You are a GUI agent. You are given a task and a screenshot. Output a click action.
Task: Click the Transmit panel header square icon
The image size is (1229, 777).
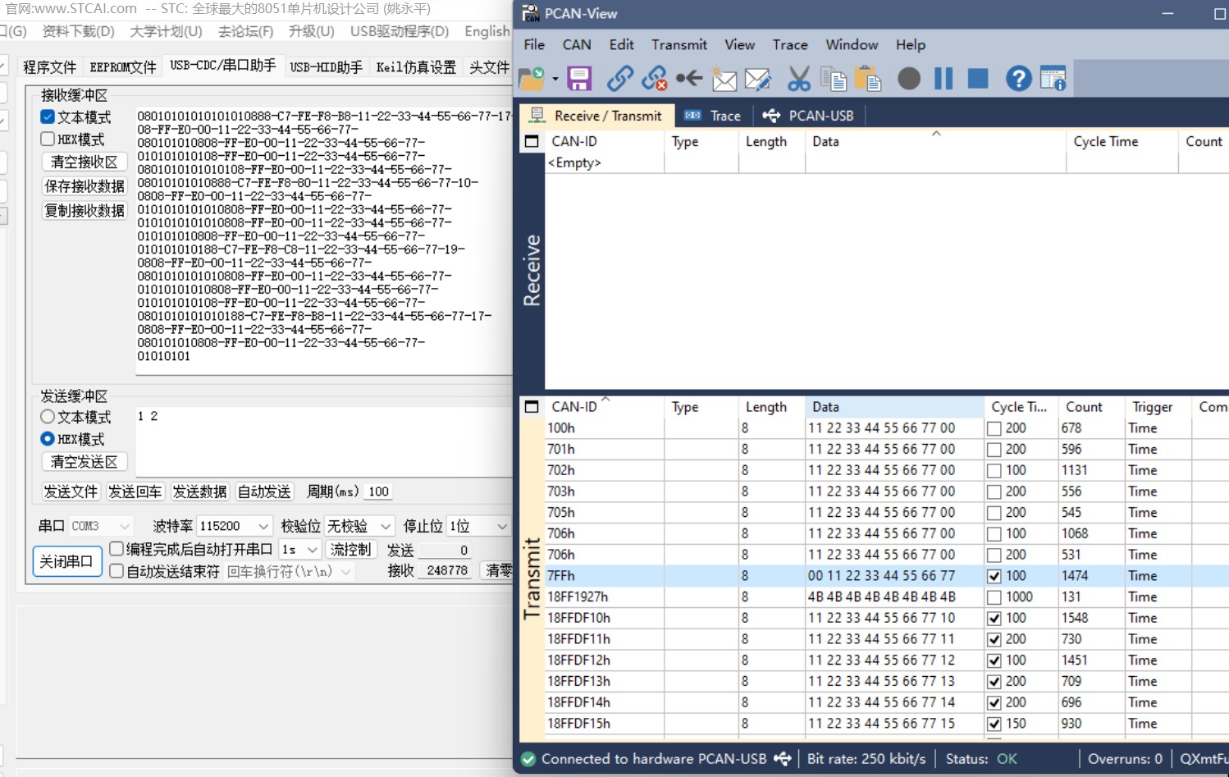click(x=532, y=407)
